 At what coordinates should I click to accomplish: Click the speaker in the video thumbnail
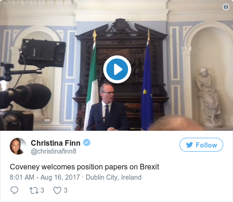point(108,108)
